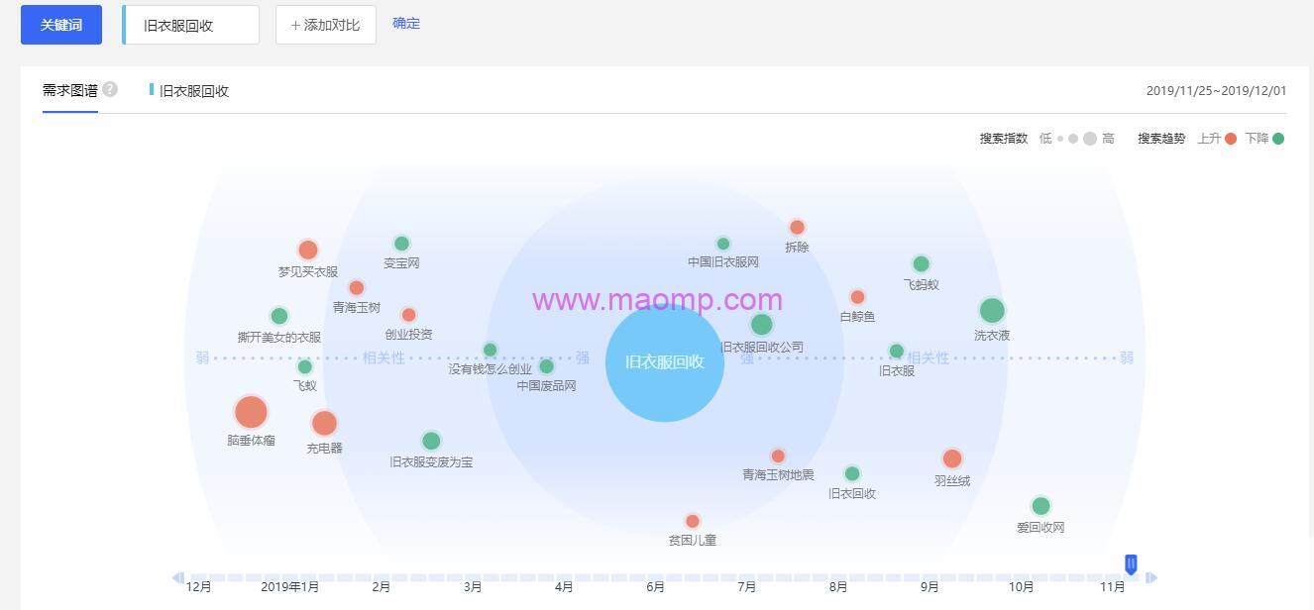Expand later months with the right timeline arrow
Viewport: 1314px width, 610px height.
coord(1152,575)
